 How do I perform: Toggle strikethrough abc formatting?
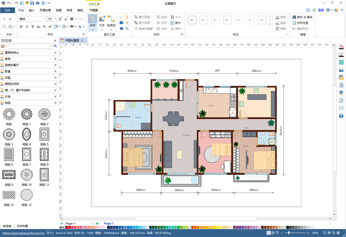(38, 27)
